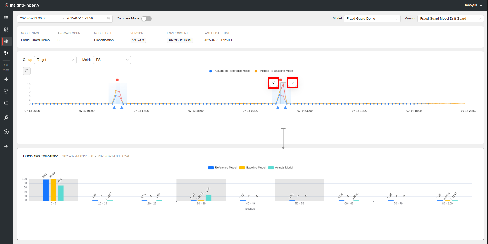
Task: Open the Metric dropdown showing PSI
Action: click(x=112, y=60)
